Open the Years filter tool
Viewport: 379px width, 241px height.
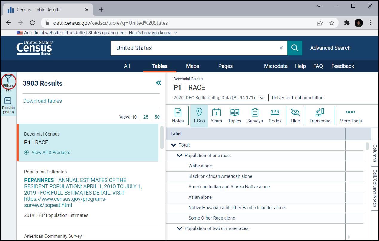(x=216, y=116)
